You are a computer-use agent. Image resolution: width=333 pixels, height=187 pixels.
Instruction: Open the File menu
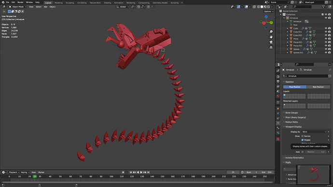pyautogui.click(x=7, y=2)
